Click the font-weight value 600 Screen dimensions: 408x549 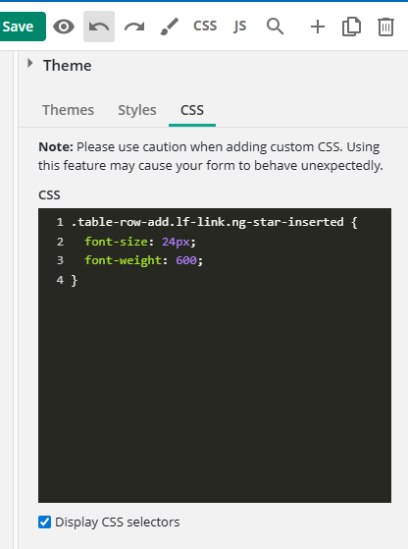pos(186,260)
